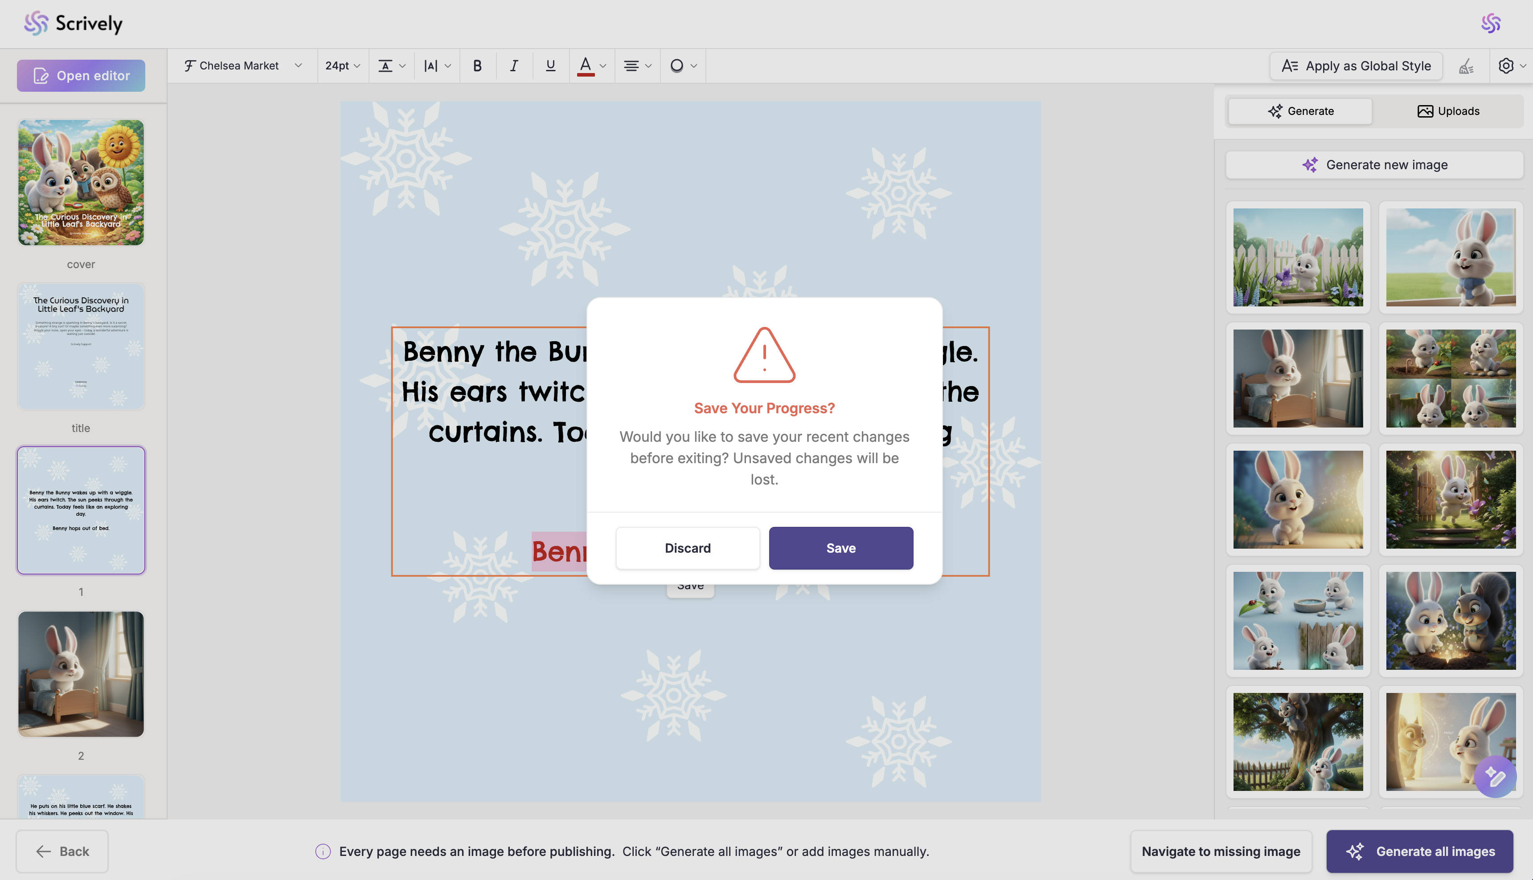This screenshot has height=880, width=1533.
Task: Open the circle shape style dropdown
Action: pos(683,65)
